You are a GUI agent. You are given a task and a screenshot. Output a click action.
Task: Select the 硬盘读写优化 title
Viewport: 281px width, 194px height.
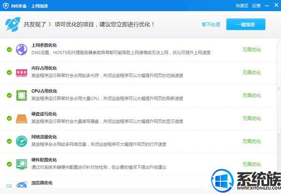coord(44,114)
